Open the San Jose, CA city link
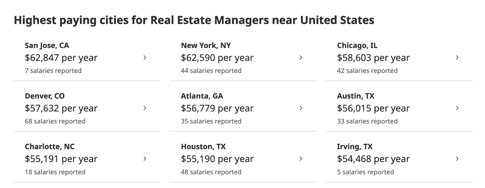Image resolution: width=485 pixels, height=188 pixels. point(47,45)
